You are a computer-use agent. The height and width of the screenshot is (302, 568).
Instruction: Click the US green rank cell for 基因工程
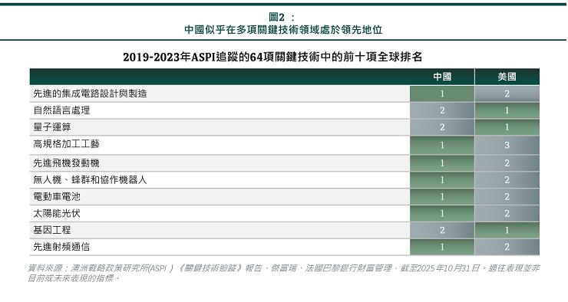coord(507,230)
